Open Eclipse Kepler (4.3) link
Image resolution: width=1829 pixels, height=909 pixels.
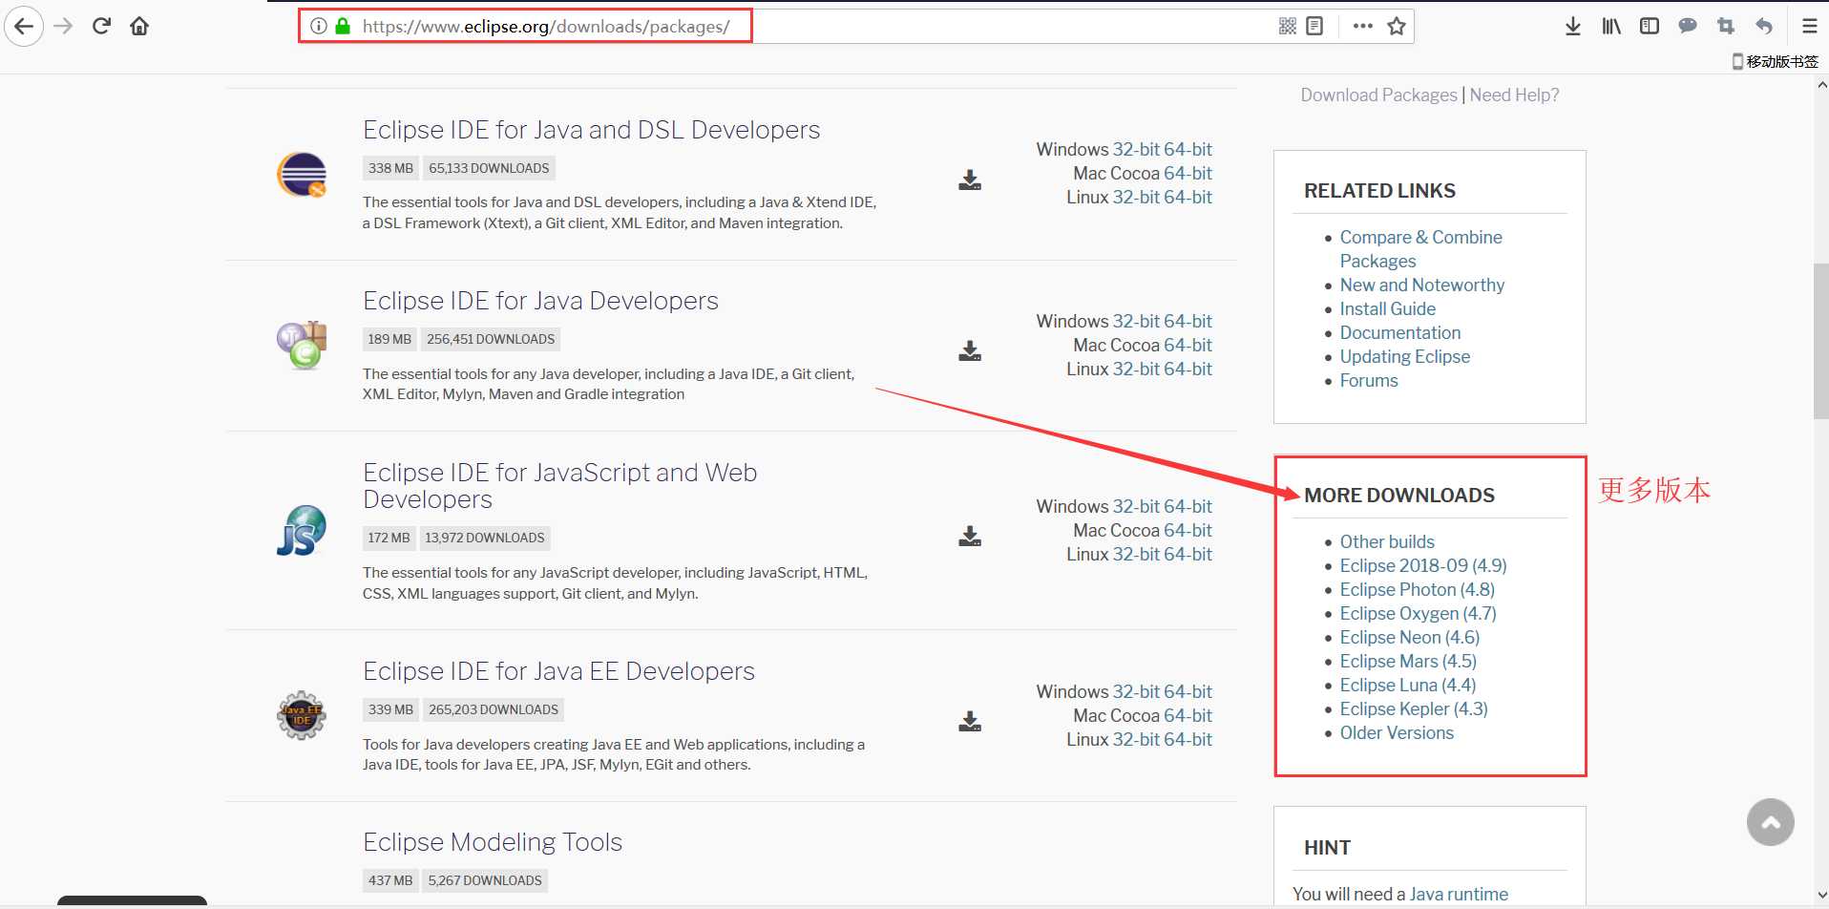(x=1413, y=708)
